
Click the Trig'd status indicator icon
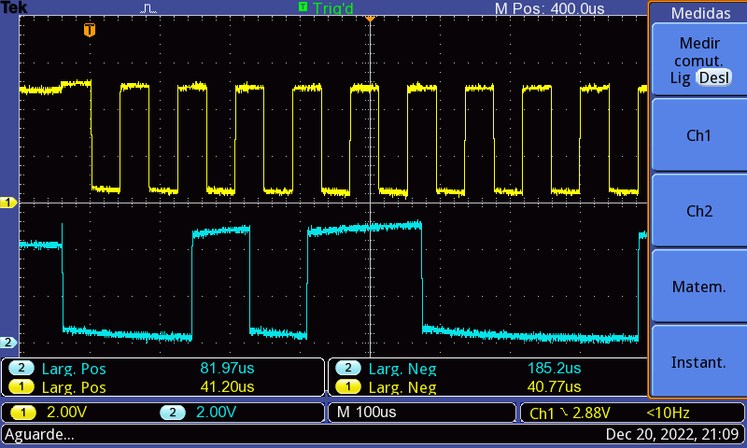click(x=303, y=7)
